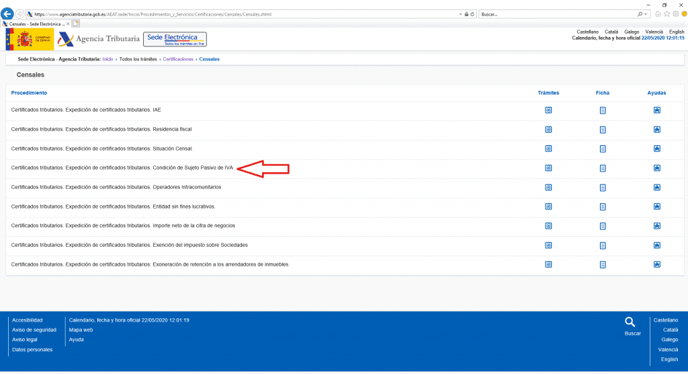Open Ficha icon for Importe neto de la cifra de negocios
Viewport: 688px width, 374px height.
click(x=603, y=226)
